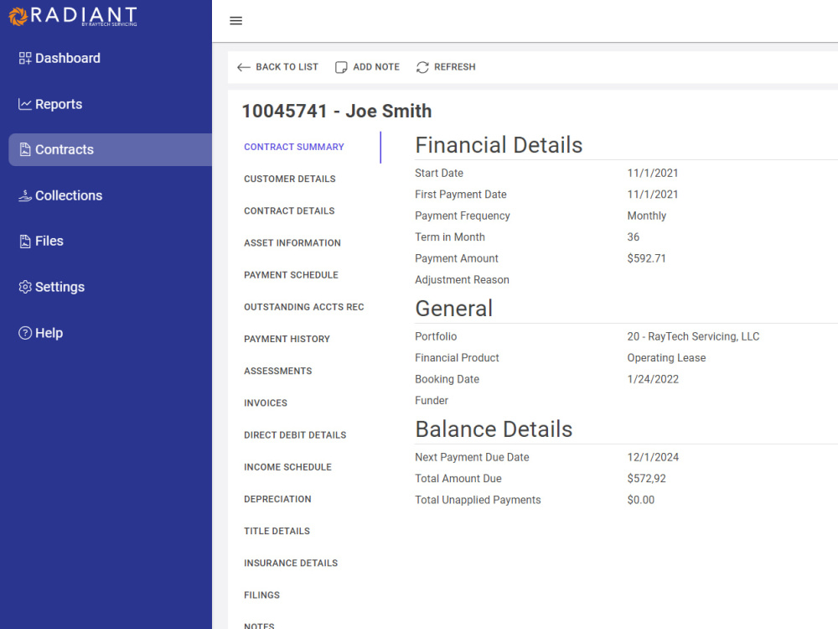Click Booking Date value 1/24/2022
The image size is (838, 629).
[653, 380]
